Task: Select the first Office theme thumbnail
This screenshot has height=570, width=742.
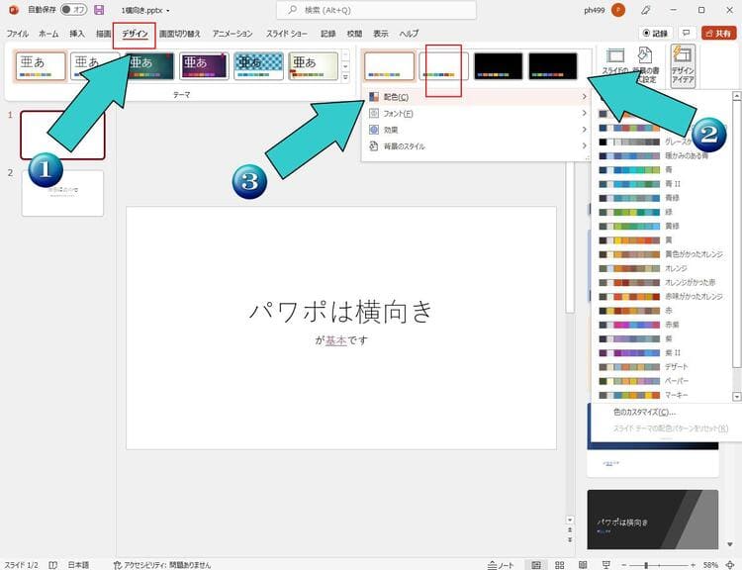Action: point(41,65)
